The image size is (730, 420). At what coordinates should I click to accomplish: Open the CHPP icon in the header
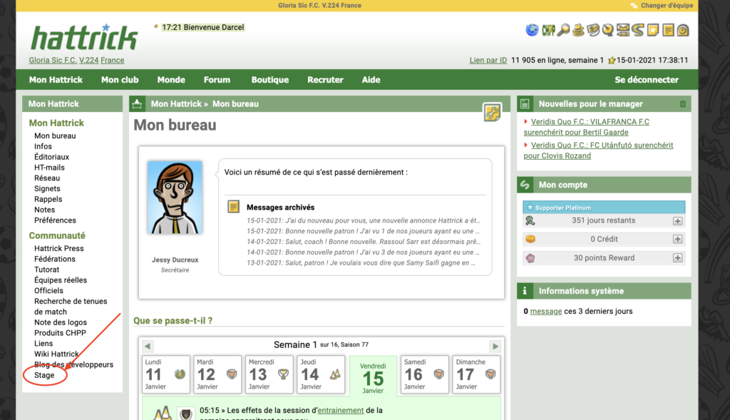coord(548,30)
